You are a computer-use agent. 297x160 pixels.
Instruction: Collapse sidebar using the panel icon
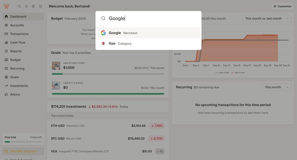41,6
